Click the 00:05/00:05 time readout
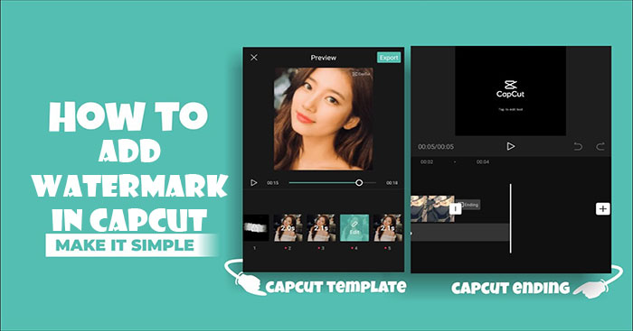Screen dimensions: 633x331 (x=436, y=147)
